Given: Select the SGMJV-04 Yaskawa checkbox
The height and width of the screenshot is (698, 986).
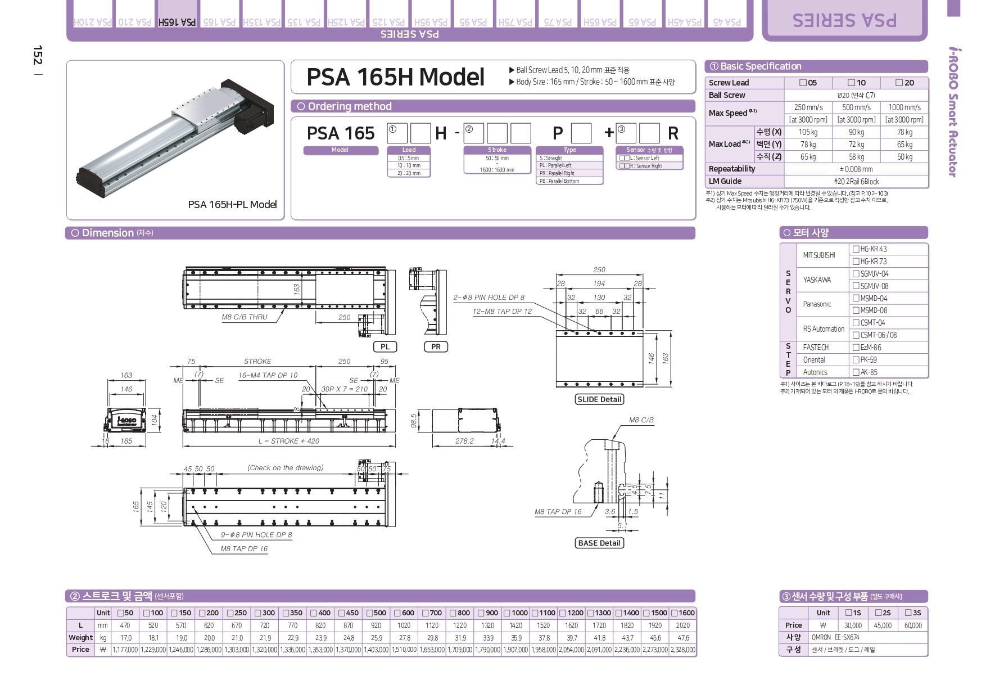Looking at the screenshot, I should point(856,274).
